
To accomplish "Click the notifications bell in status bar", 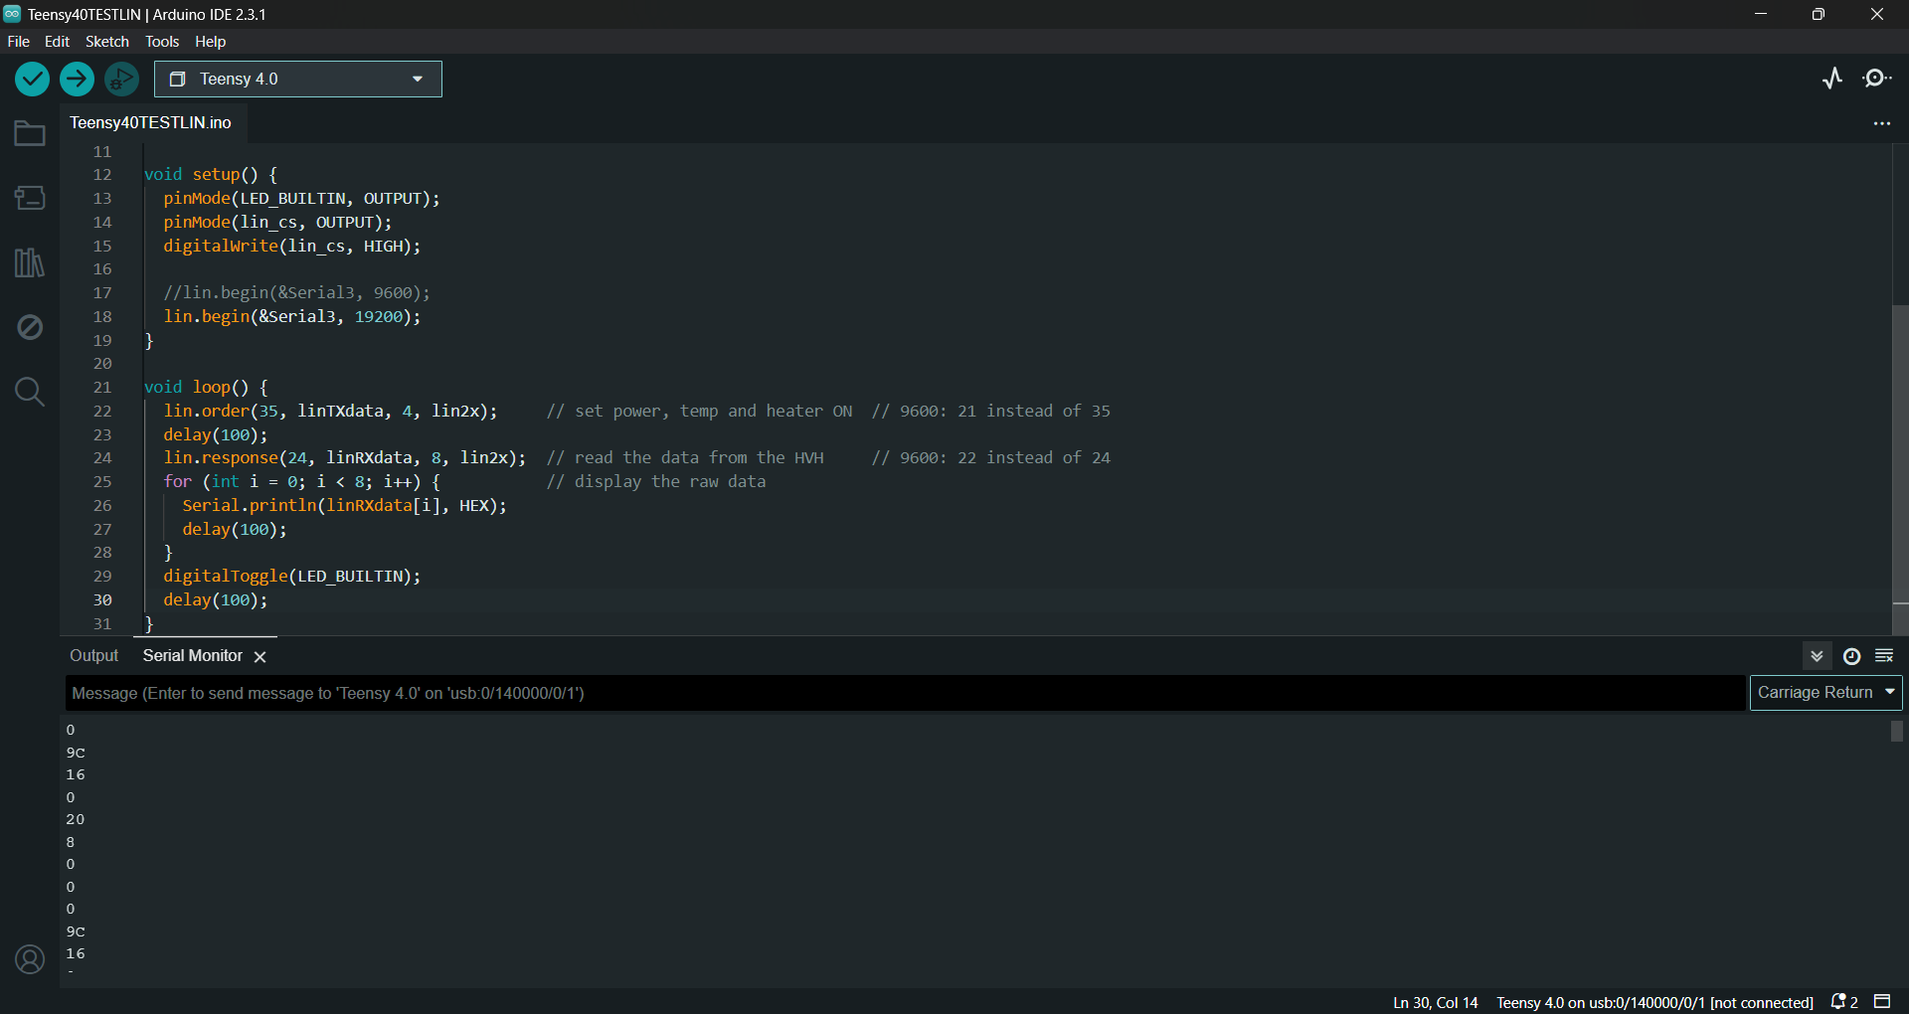I will coord(1843,1001).
